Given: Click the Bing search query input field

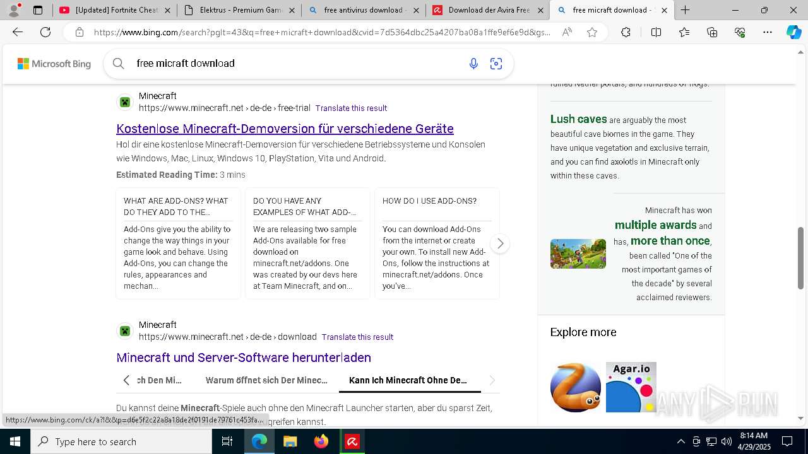Looking at the screenshot, I should point(297,64).
